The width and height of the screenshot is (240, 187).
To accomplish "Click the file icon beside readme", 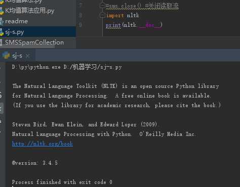I will [2, 22].
